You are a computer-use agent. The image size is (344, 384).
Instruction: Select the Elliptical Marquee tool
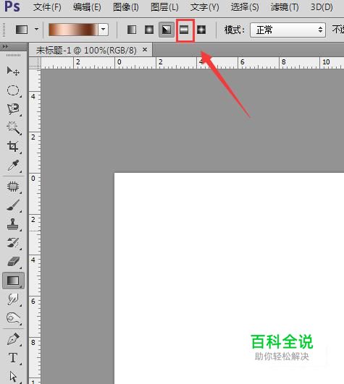point(13,90)
